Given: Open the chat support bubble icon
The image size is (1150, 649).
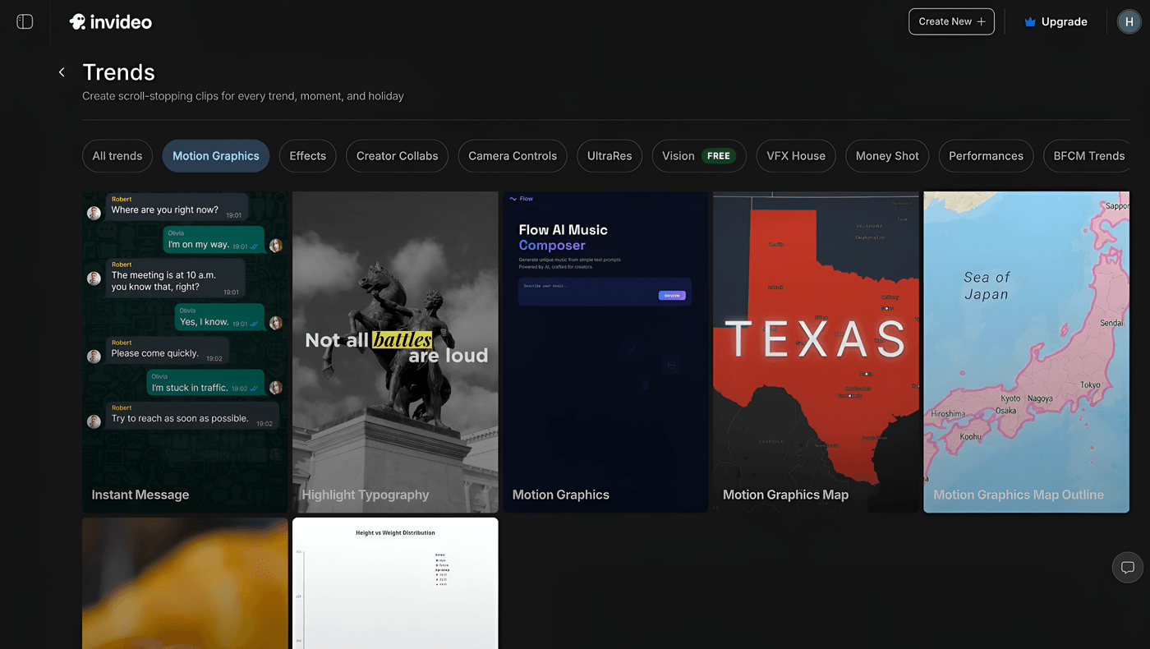Looking at the screenshot, I should pyautogui.click(x=1127, y=568).
